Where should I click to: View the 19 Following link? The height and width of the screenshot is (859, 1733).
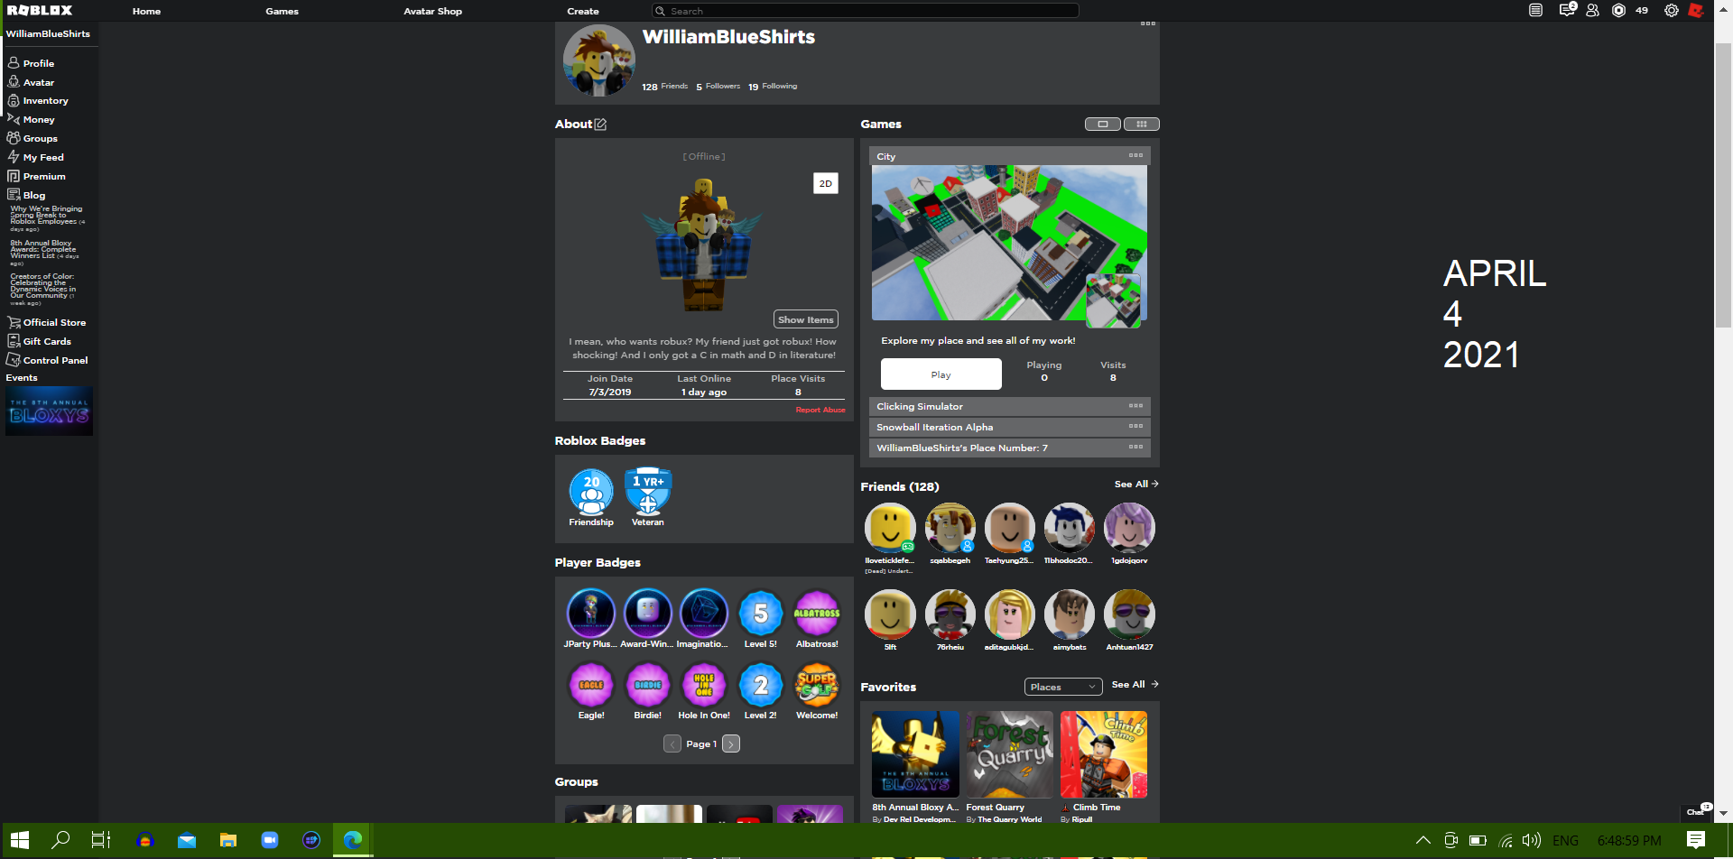coord(773,87)
